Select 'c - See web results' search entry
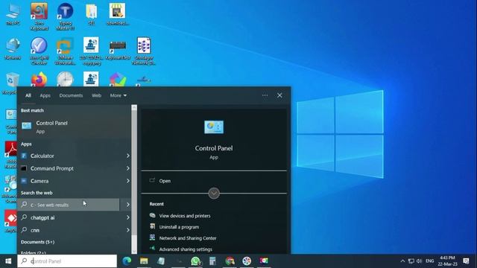The width and height of the screenshot is (477, 268). point(69,205)
